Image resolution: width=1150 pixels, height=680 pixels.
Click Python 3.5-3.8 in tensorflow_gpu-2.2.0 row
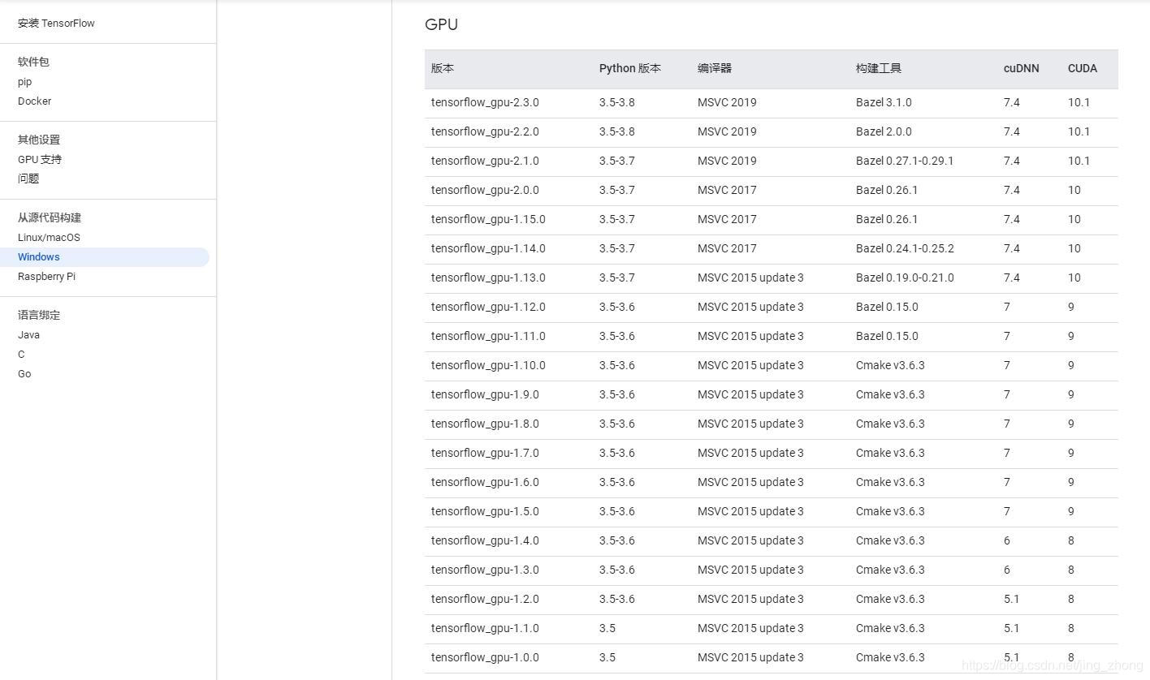click(x=617, y=132)
